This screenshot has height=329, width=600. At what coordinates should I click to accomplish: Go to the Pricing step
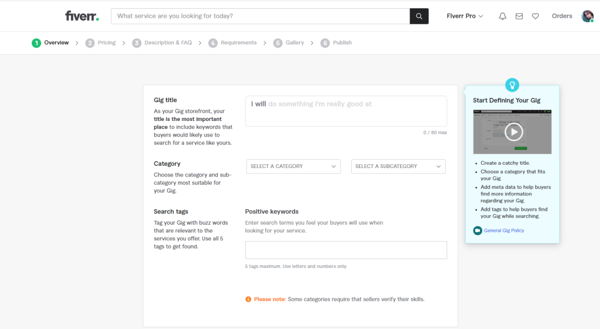[101, 43]
